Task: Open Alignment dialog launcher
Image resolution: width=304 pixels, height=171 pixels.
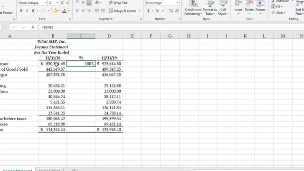Action: click(x=141, y=19)
